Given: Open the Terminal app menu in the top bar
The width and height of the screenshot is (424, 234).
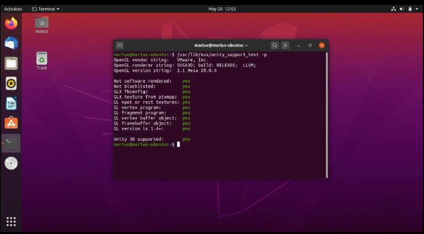Looking at the screenshot, I should point(46,9).
